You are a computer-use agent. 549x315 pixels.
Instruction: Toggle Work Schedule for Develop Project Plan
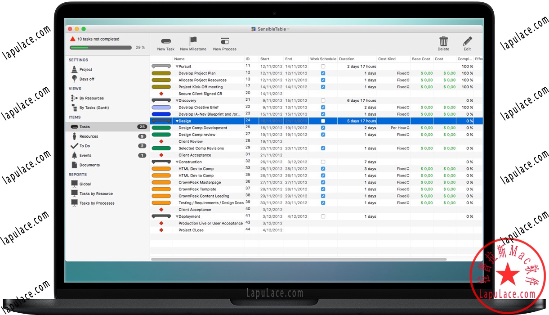tap(322, 73)
